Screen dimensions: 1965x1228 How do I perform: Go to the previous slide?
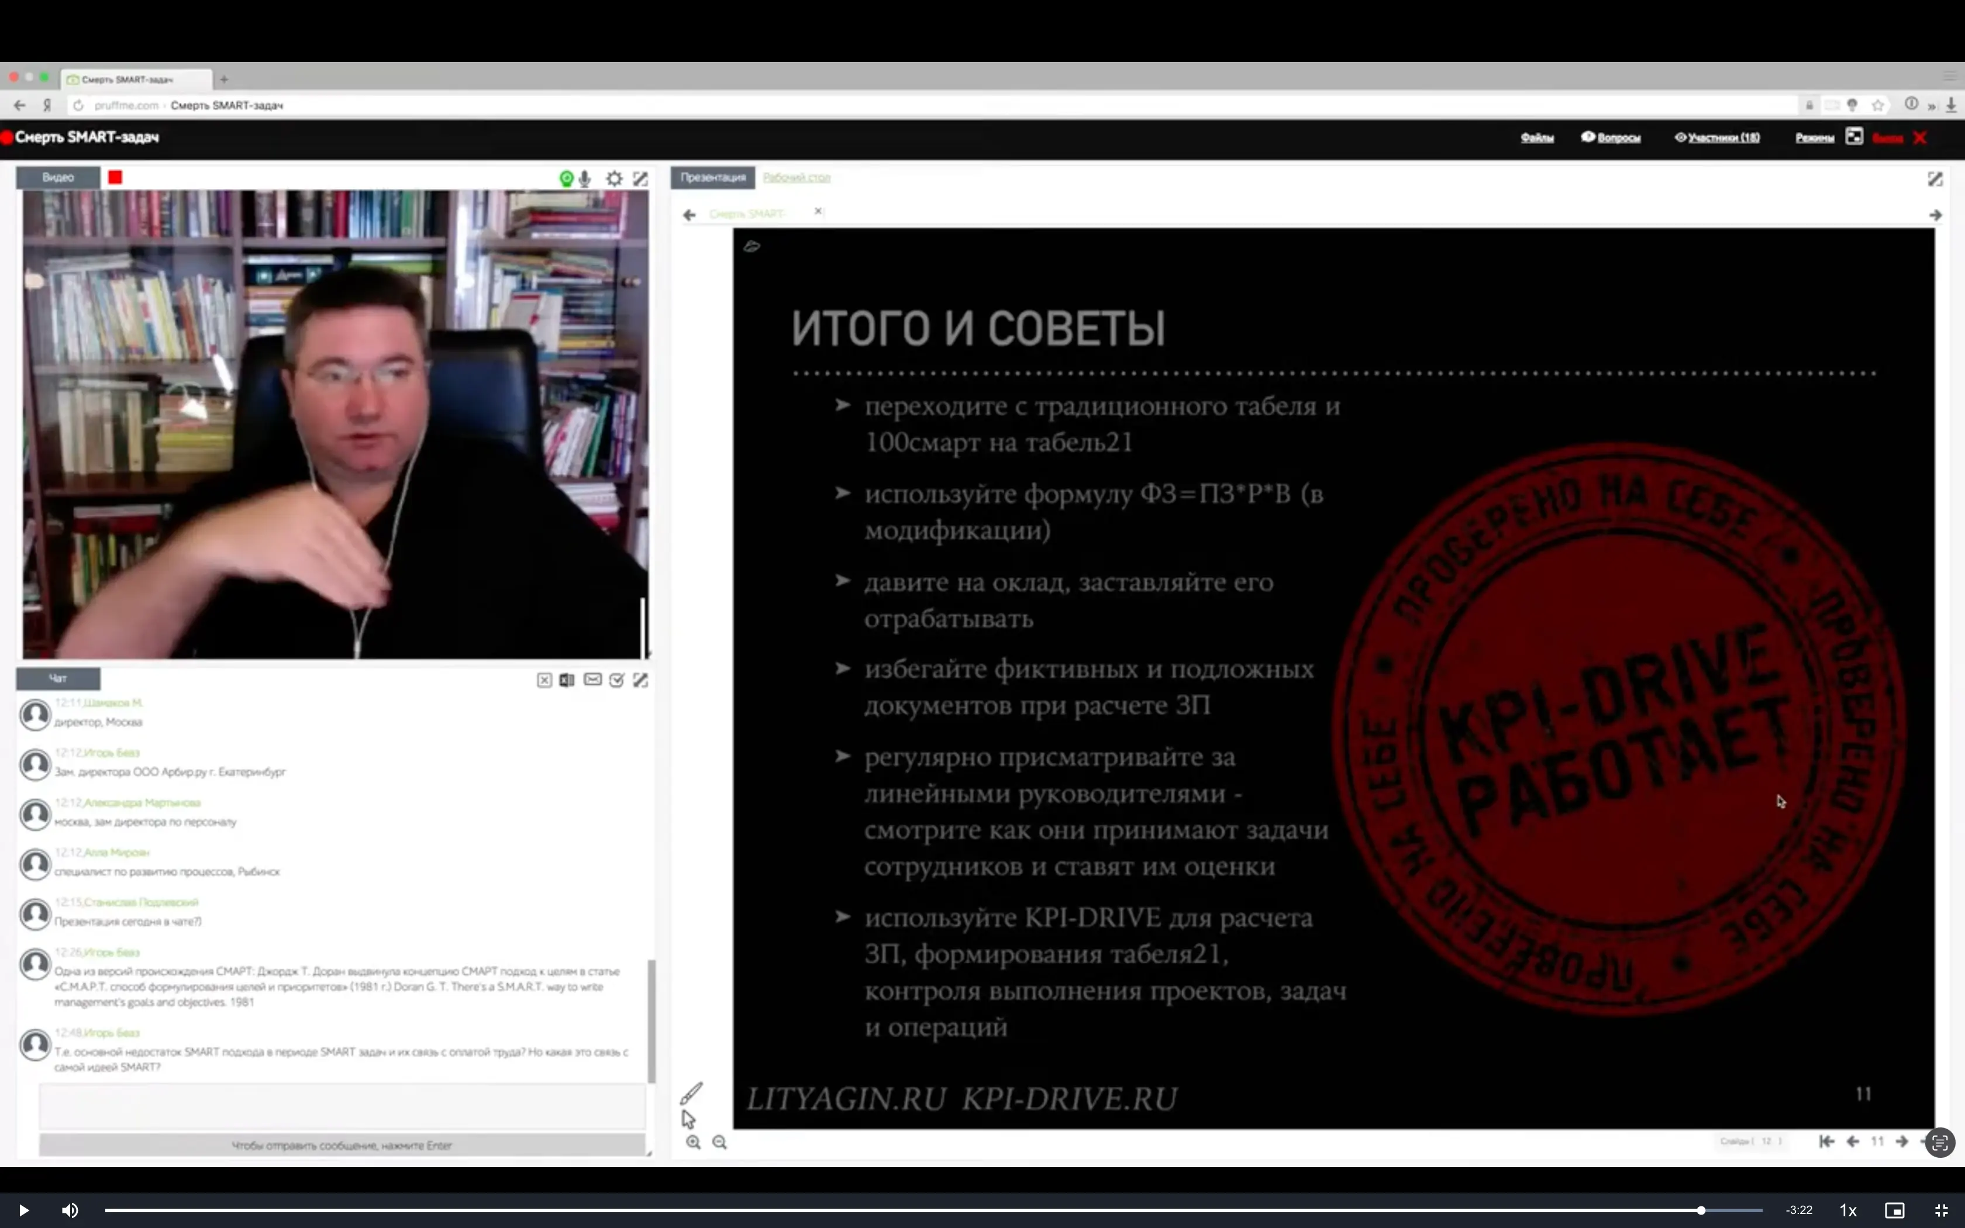coord(1853,1141)
